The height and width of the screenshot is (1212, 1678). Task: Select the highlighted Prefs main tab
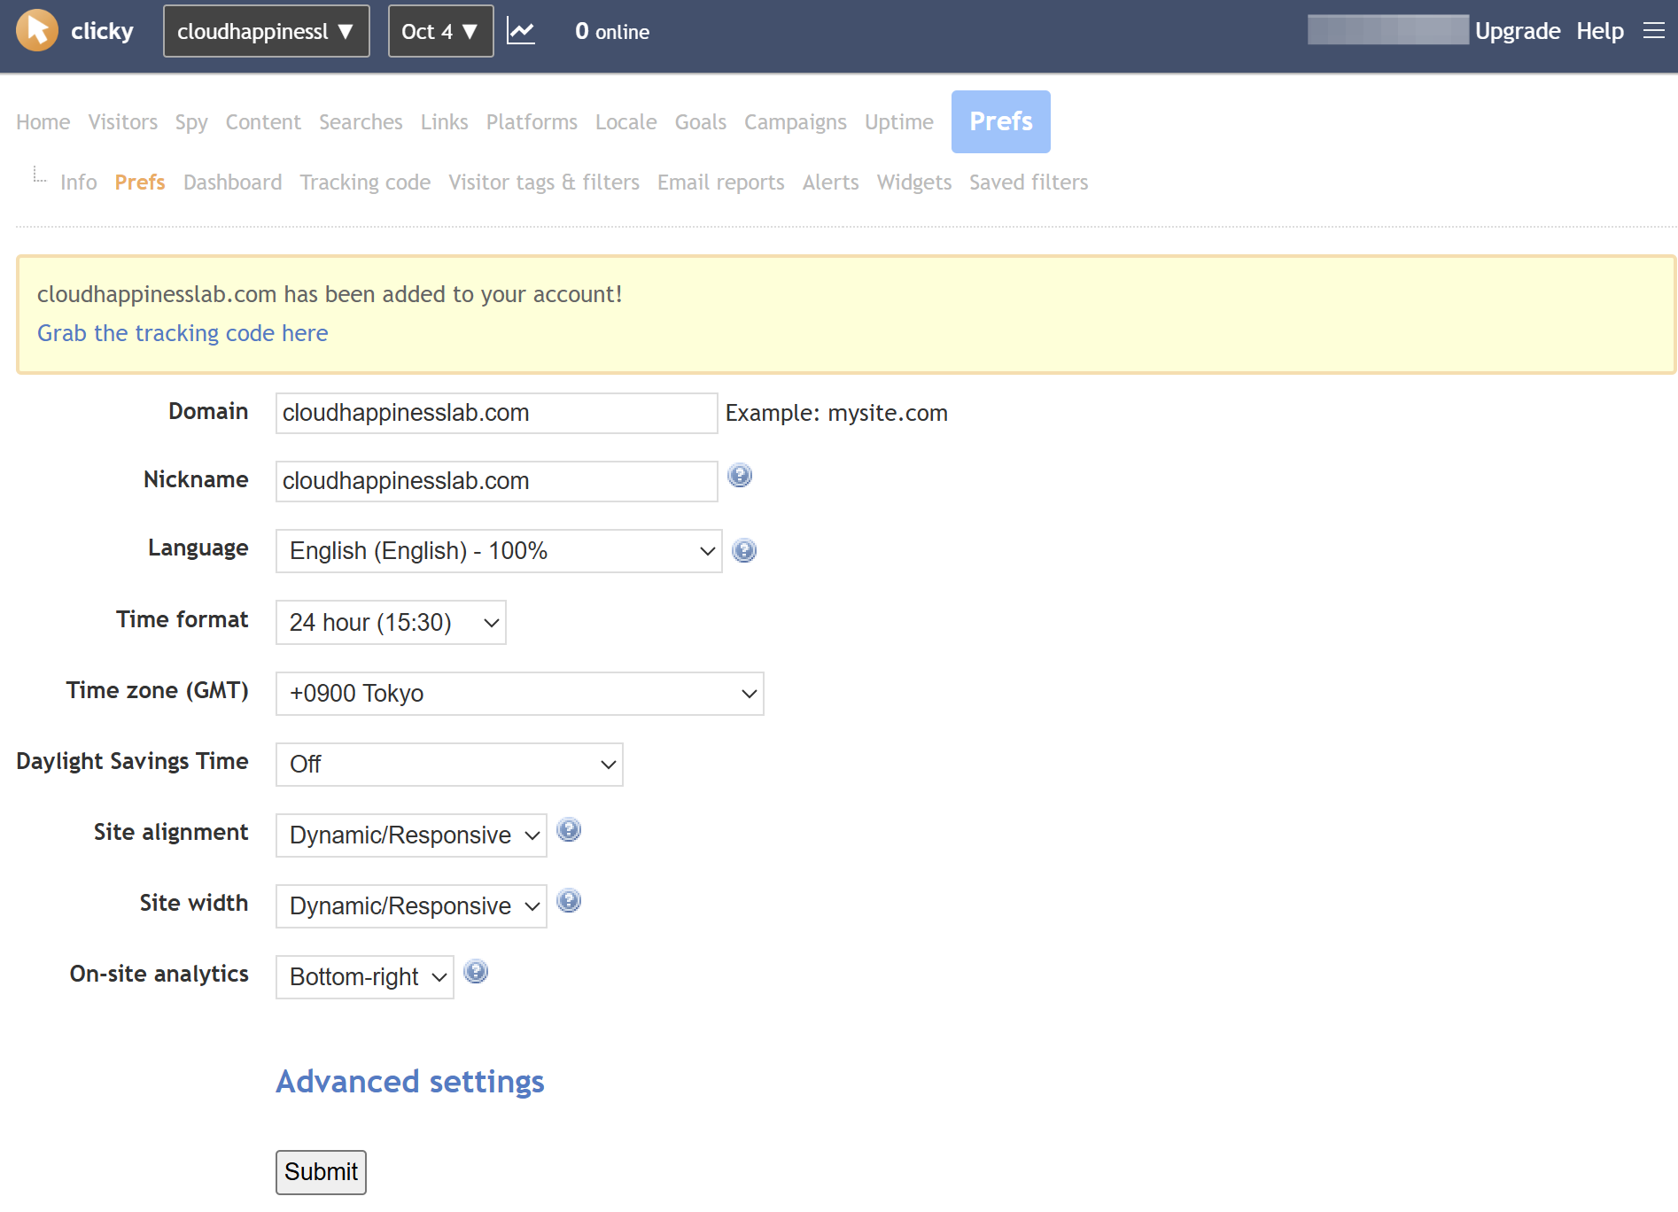pyautogui.click(x=1001, y=121)
